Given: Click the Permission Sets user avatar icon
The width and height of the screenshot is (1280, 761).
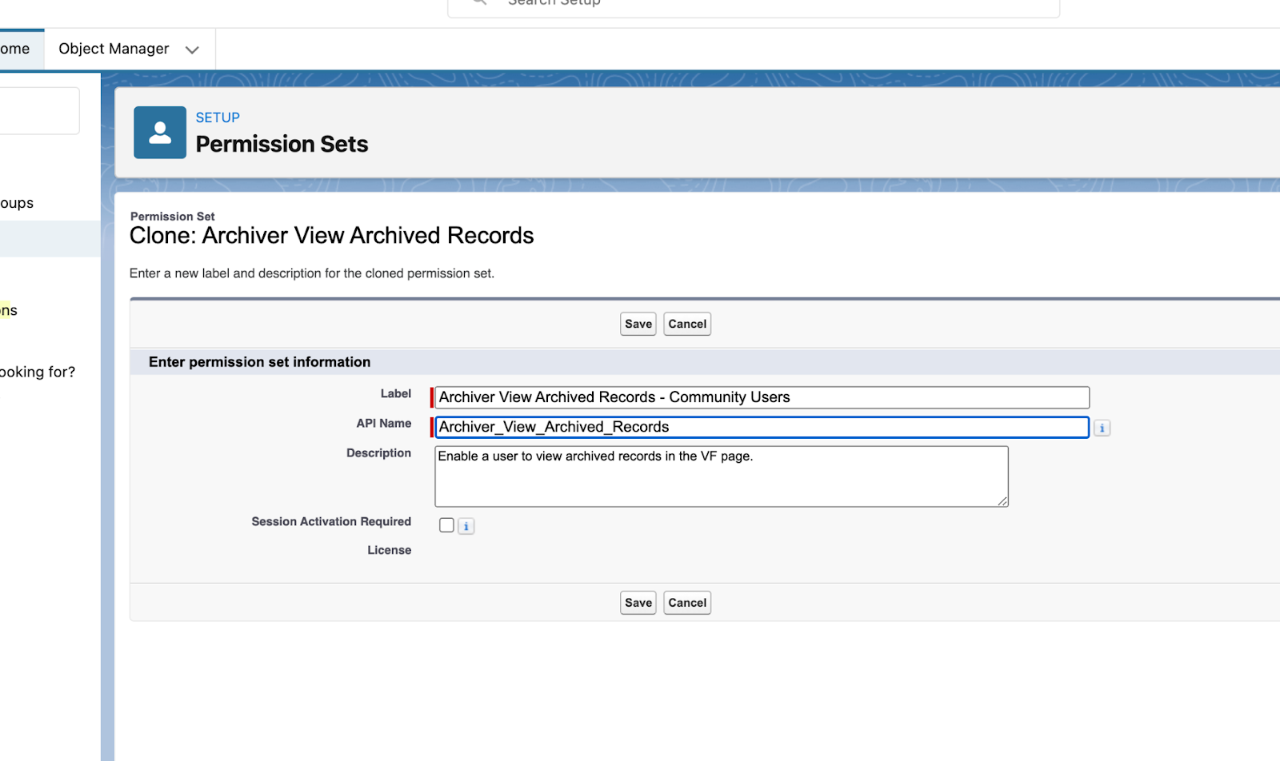Looking at the screenshot, I should pyautogui.click(x=159, y=132).
